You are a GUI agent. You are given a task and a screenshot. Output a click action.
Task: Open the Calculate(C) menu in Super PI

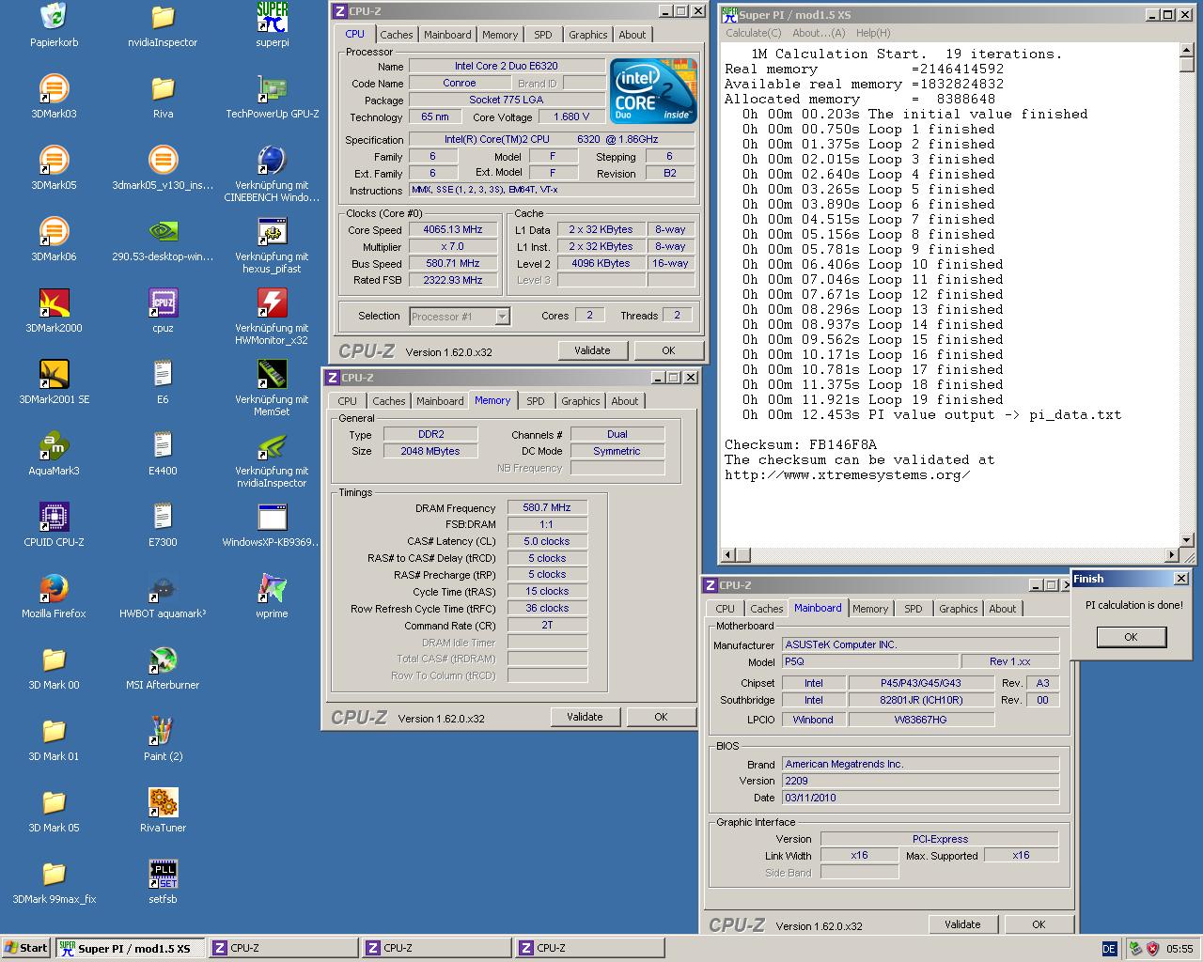pos(753,33)
